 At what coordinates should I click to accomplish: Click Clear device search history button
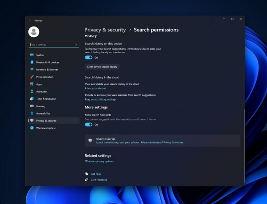point(102,67)
